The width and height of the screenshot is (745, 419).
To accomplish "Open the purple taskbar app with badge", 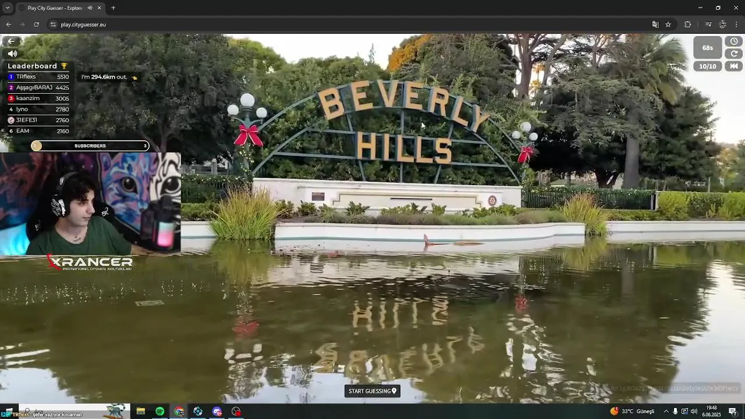I will point(217,411).
